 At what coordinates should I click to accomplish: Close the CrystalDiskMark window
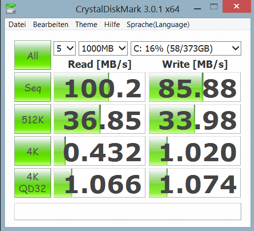(237, 6)
